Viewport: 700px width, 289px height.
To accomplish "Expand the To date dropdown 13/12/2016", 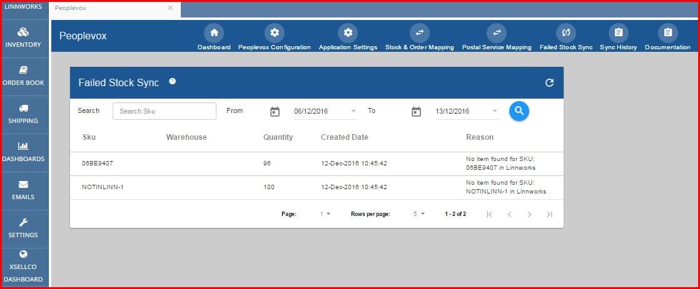I will tap(467, 111).
